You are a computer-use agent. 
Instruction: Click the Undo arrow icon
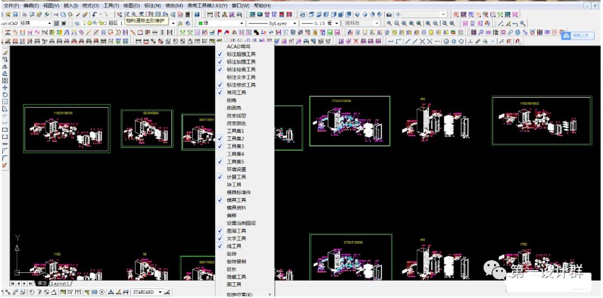94,14
